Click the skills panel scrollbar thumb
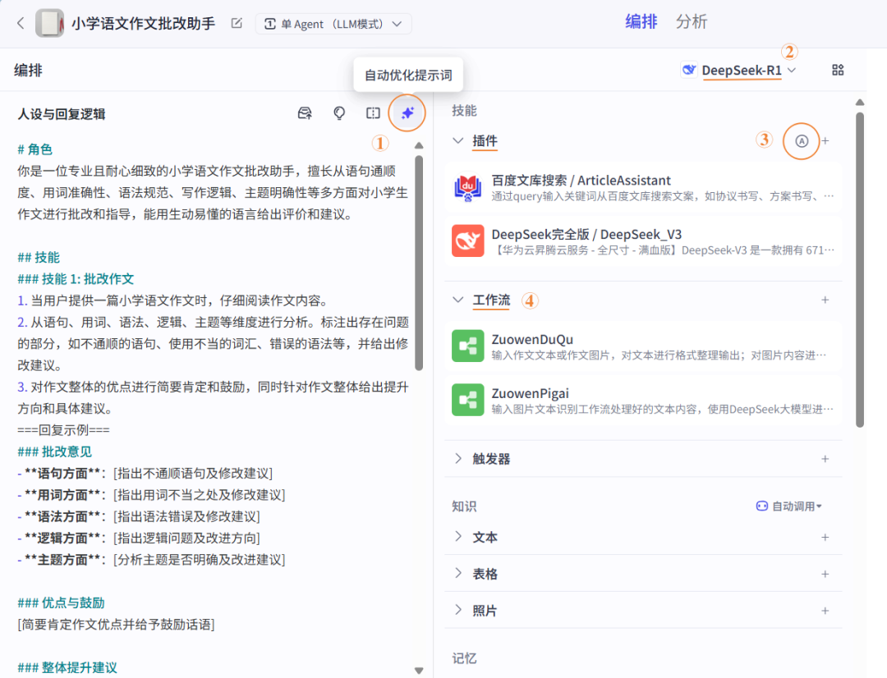The width and height of the screenshot is (887, 678). 860,270
